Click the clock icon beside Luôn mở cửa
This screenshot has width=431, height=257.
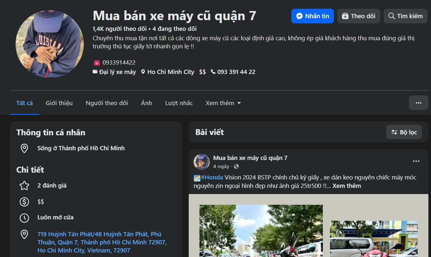pyautogui.click(x=24, y=218)
